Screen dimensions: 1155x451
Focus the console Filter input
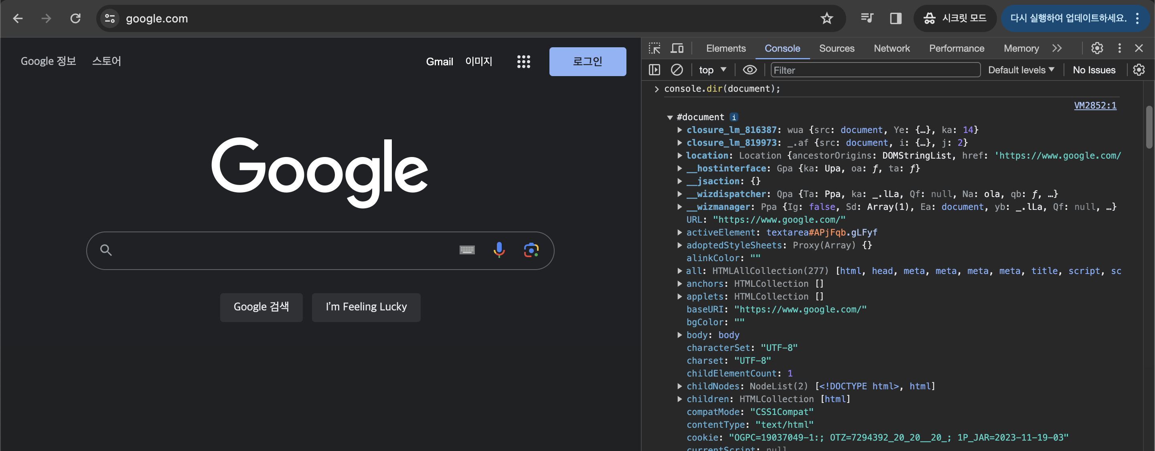[875, 70]
